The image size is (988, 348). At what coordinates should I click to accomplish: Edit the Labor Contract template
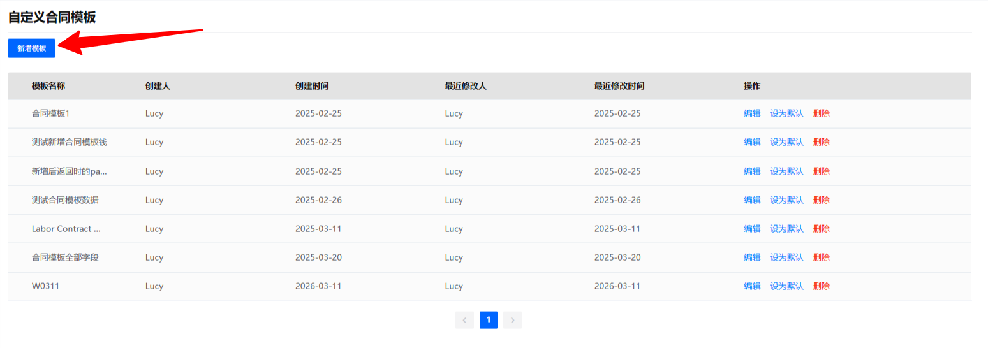[x=752, y=229]
